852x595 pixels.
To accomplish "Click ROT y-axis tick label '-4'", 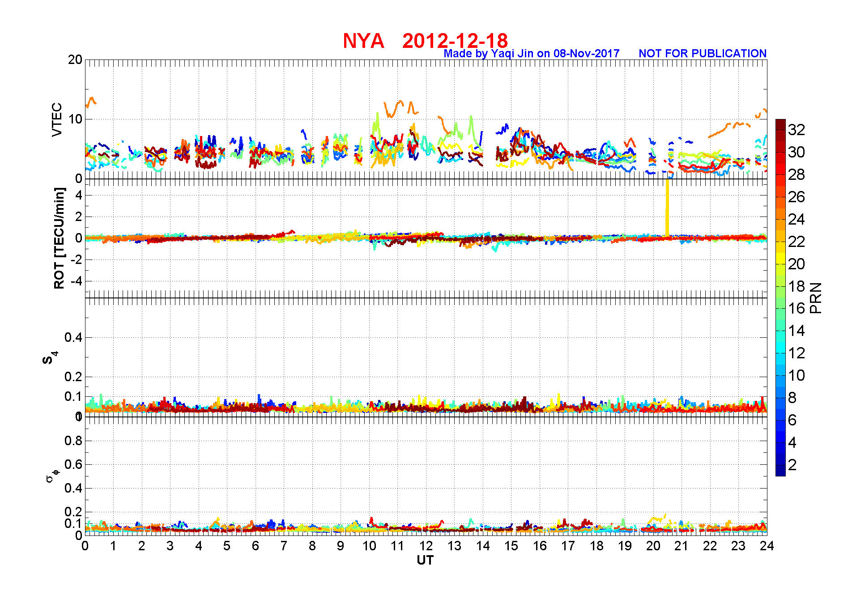I will coord(76,281).
